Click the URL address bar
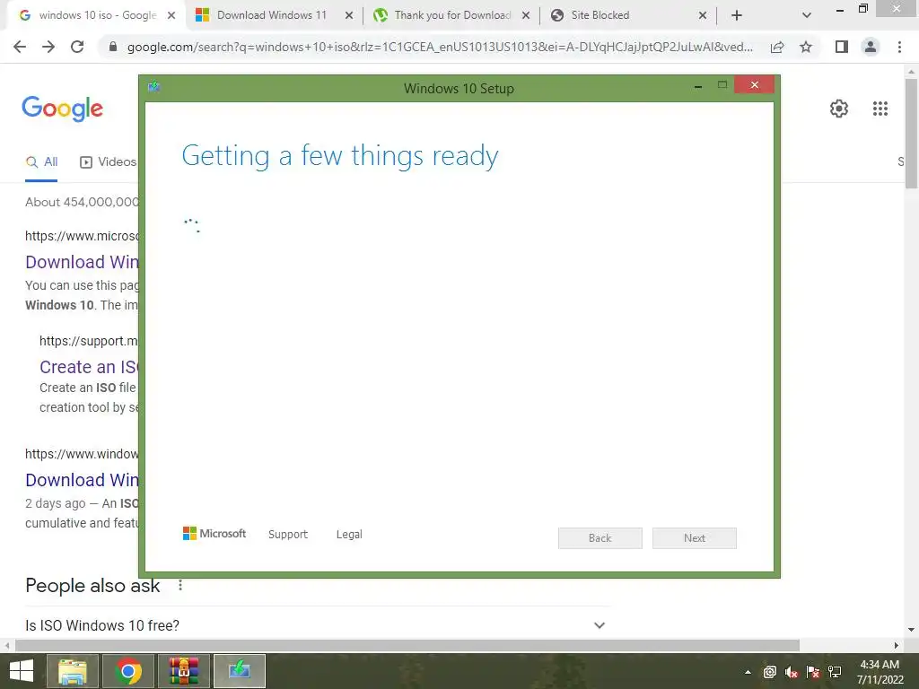Screen dimensions: 919x689 point(440,47)
